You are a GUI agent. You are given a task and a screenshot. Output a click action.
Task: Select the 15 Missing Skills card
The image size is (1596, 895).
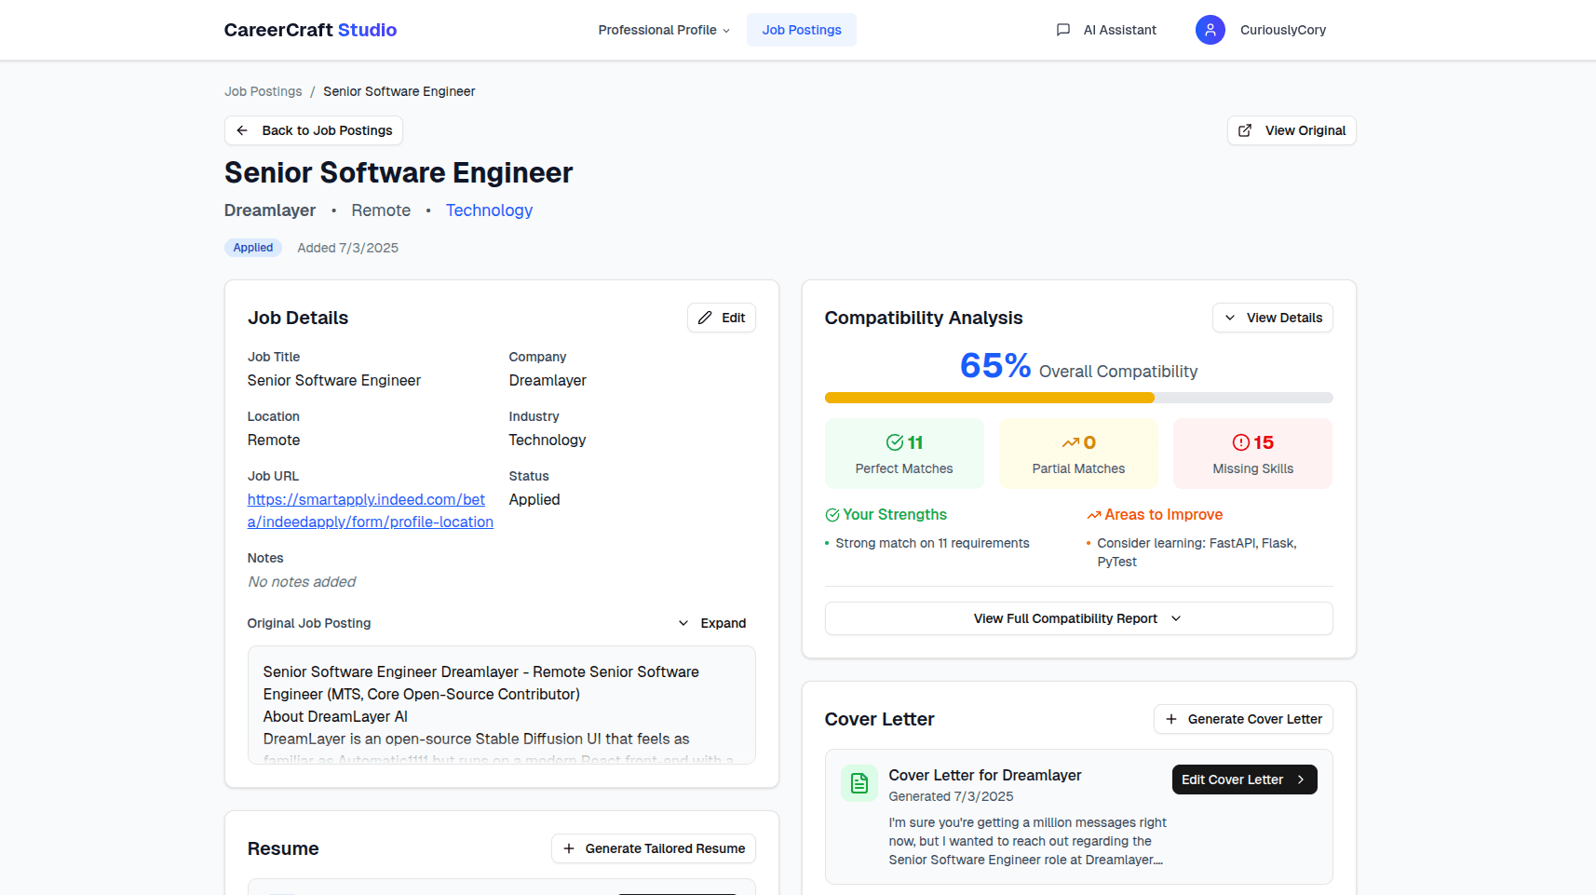1253,454
